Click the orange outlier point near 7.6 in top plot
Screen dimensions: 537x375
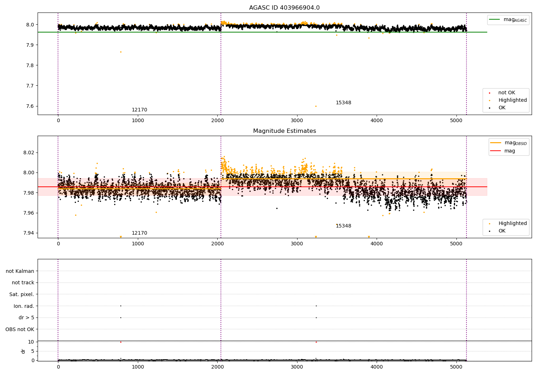(x=316, y=106)
